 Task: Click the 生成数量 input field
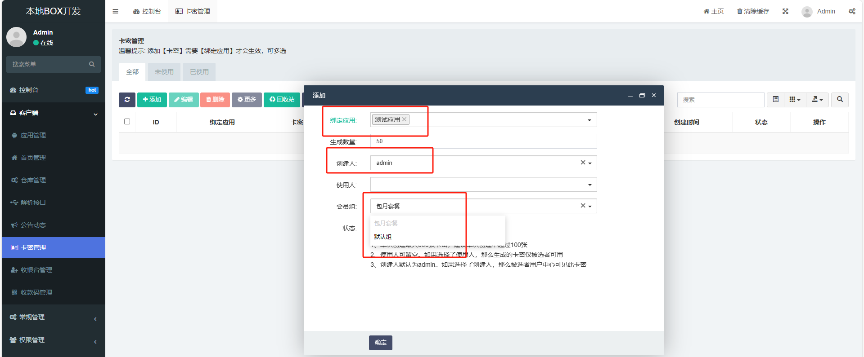click(483, 141)
